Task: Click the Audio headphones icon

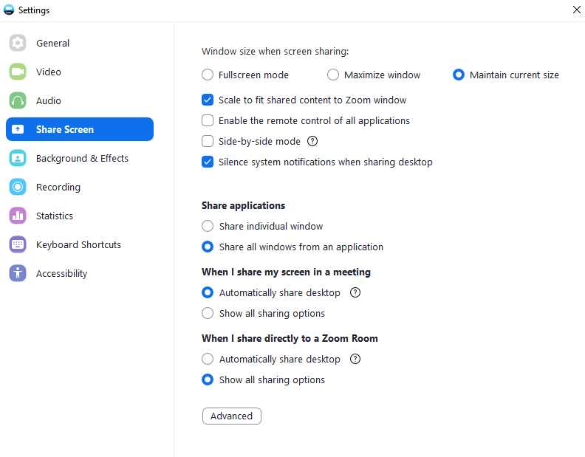Action: [x=18, y=100]
